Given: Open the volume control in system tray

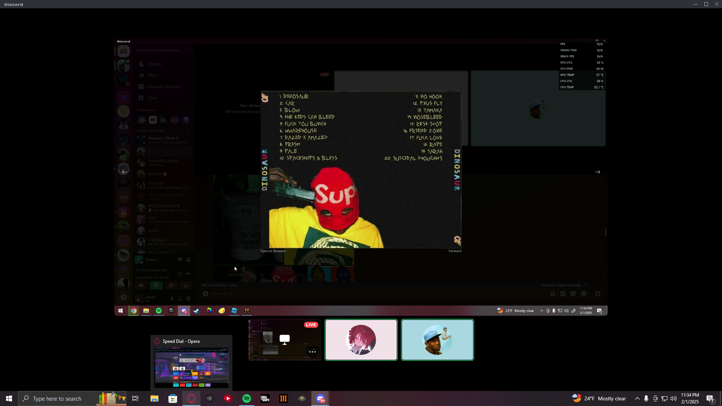Looking at the screenshot, I should 673,398.
